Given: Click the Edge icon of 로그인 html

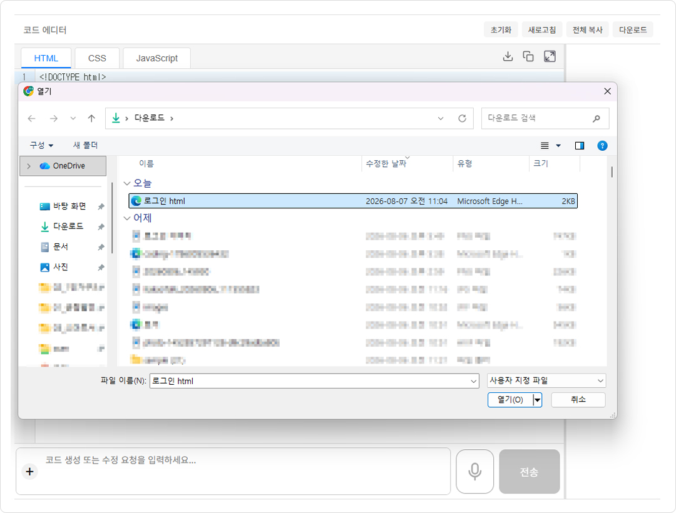Looking at the screenshot, I should [x=136, y=201].
